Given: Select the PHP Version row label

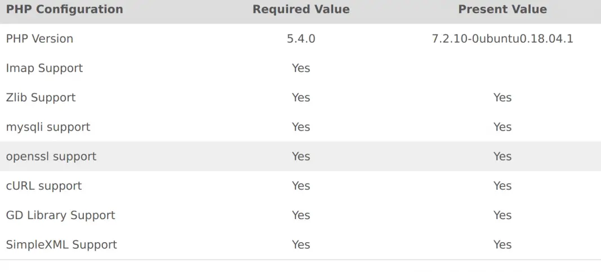Looking at the screenshot, I should click(39, 39).
